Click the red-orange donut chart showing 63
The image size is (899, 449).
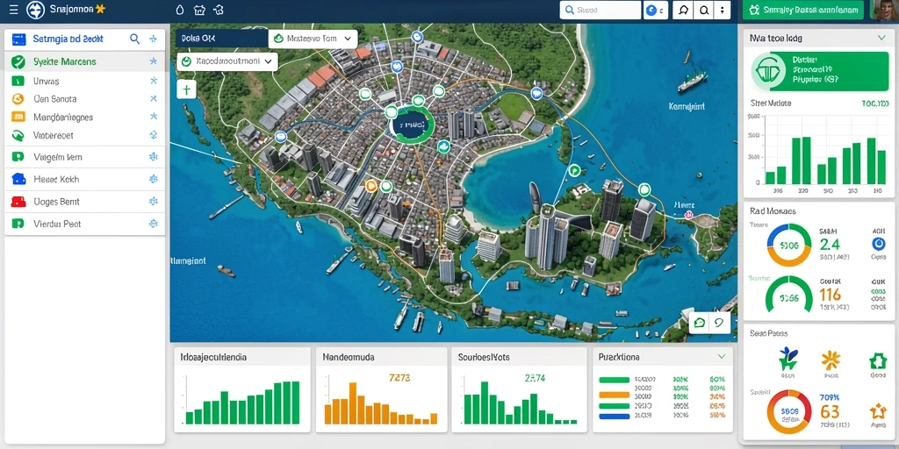coord(789,411)
